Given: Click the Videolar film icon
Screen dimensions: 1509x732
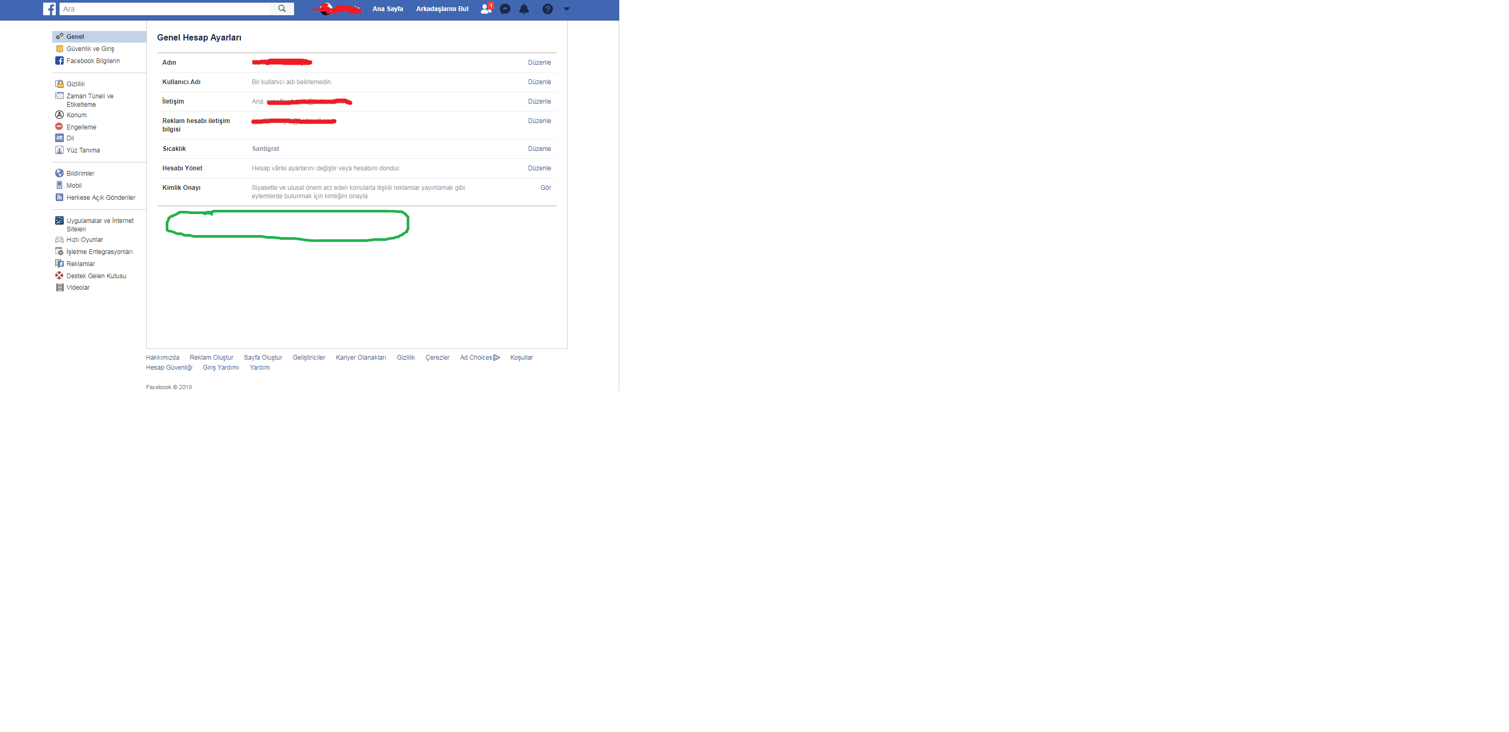Looking at the screenshot, I should (x=59, y=288).
